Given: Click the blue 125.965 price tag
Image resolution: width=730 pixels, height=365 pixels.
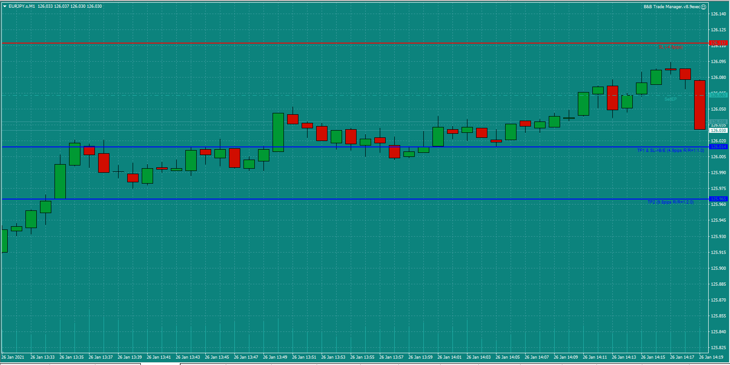Looking at the screenshot, I should pyautogui.click(x=718, y=199).
